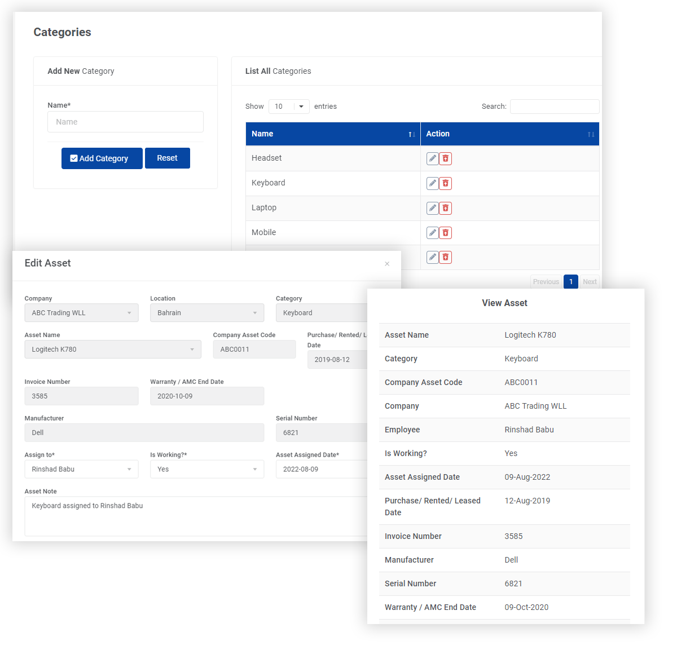Close the Edit Asset dialog

[387, 264]
